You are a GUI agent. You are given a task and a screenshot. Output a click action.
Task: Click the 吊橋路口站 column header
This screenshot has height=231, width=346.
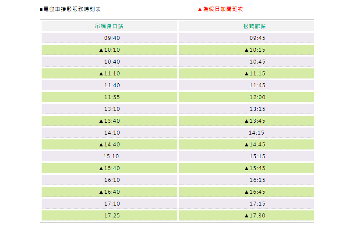(109, 26)
